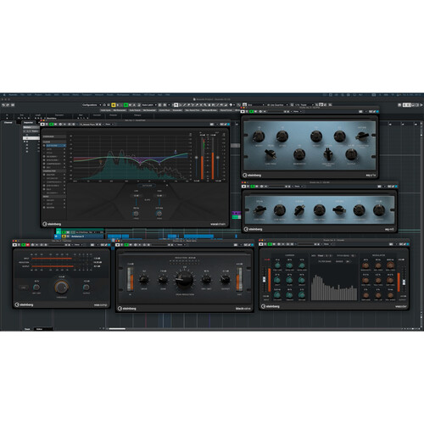Select the highlighted Object Selection arrow tool

176,105
